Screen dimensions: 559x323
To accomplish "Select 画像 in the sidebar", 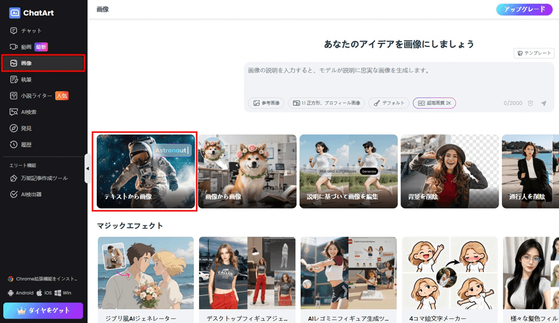I will tap(44, 63).
